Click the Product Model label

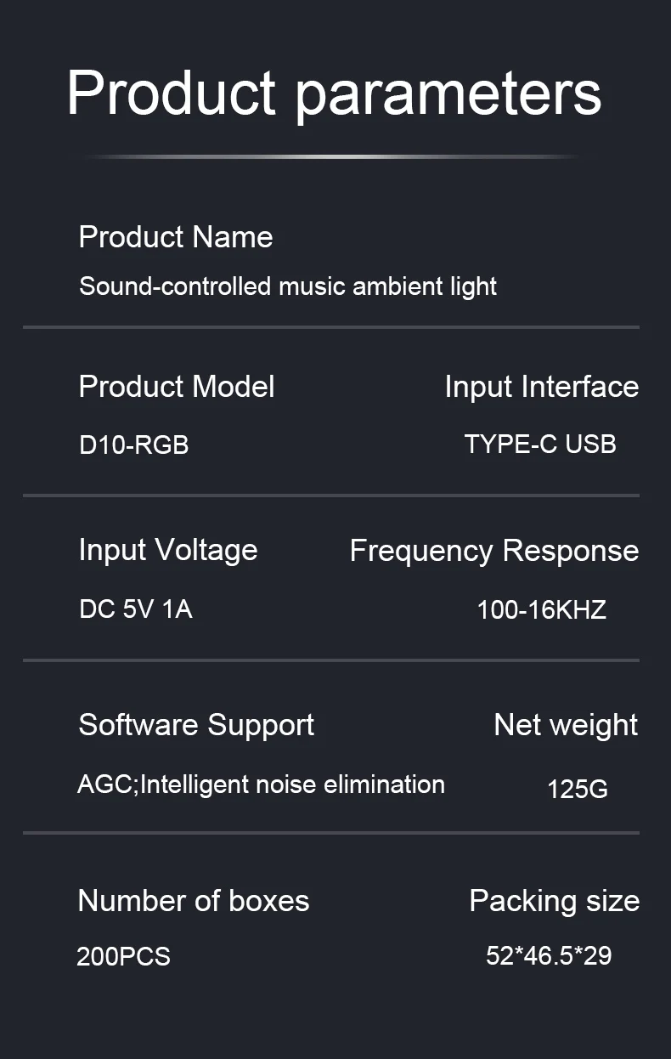pos(177,387)
